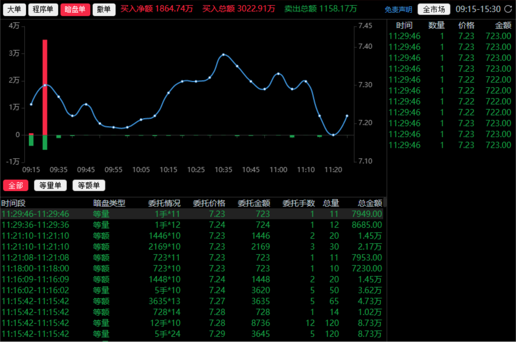The height and width of the screenshot is (342, 516).
Task: Click the 10:35 peak point on price line
Action: [224, 55]
